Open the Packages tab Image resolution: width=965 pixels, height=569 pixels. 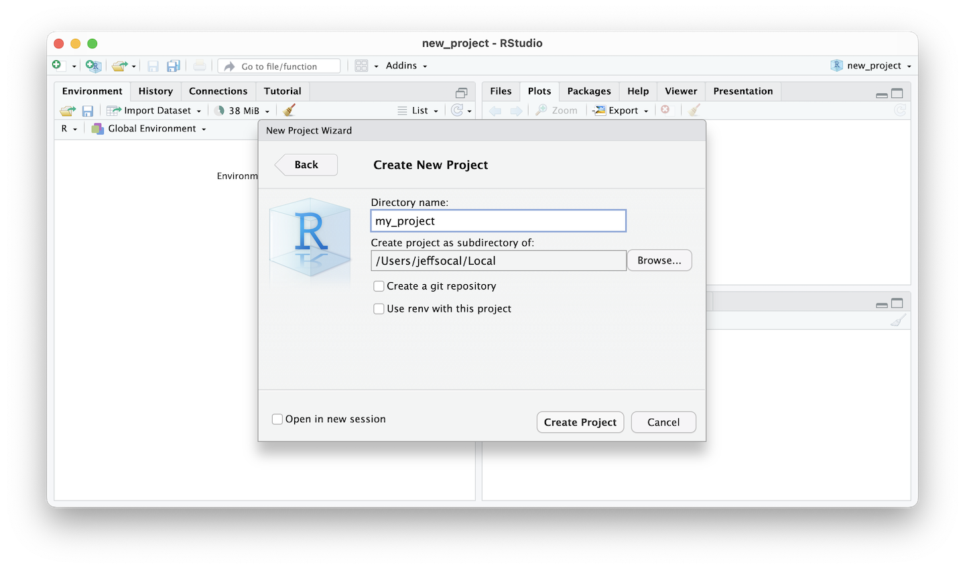click(x=589, y=91)
